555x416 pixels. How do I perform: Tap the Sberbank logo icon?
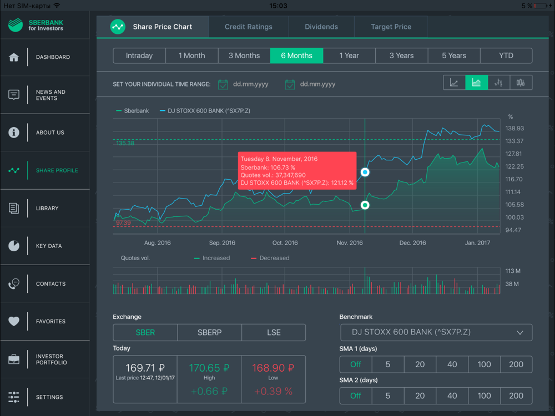[x=15, y=25]
